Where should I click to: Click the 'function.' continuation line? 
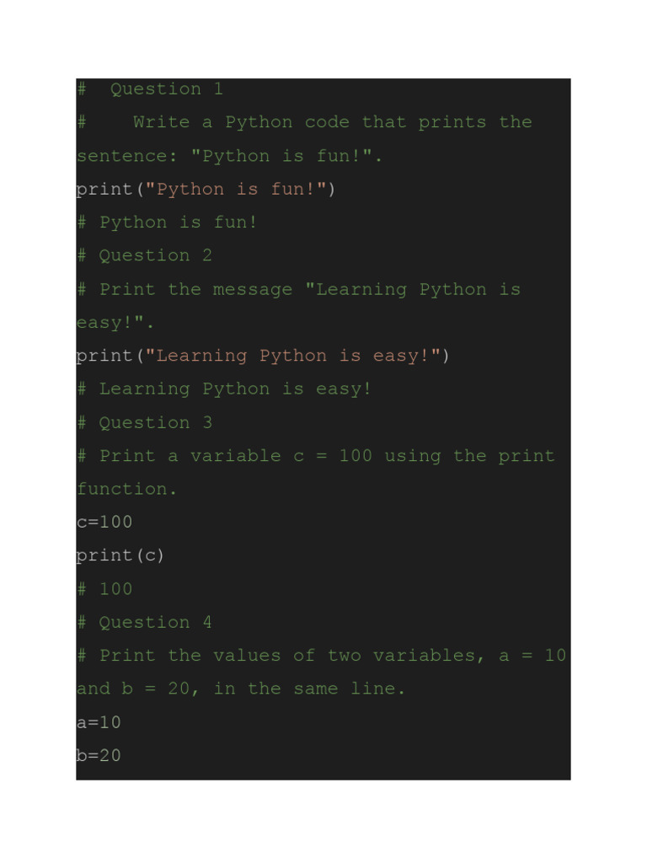pos(127,489)
